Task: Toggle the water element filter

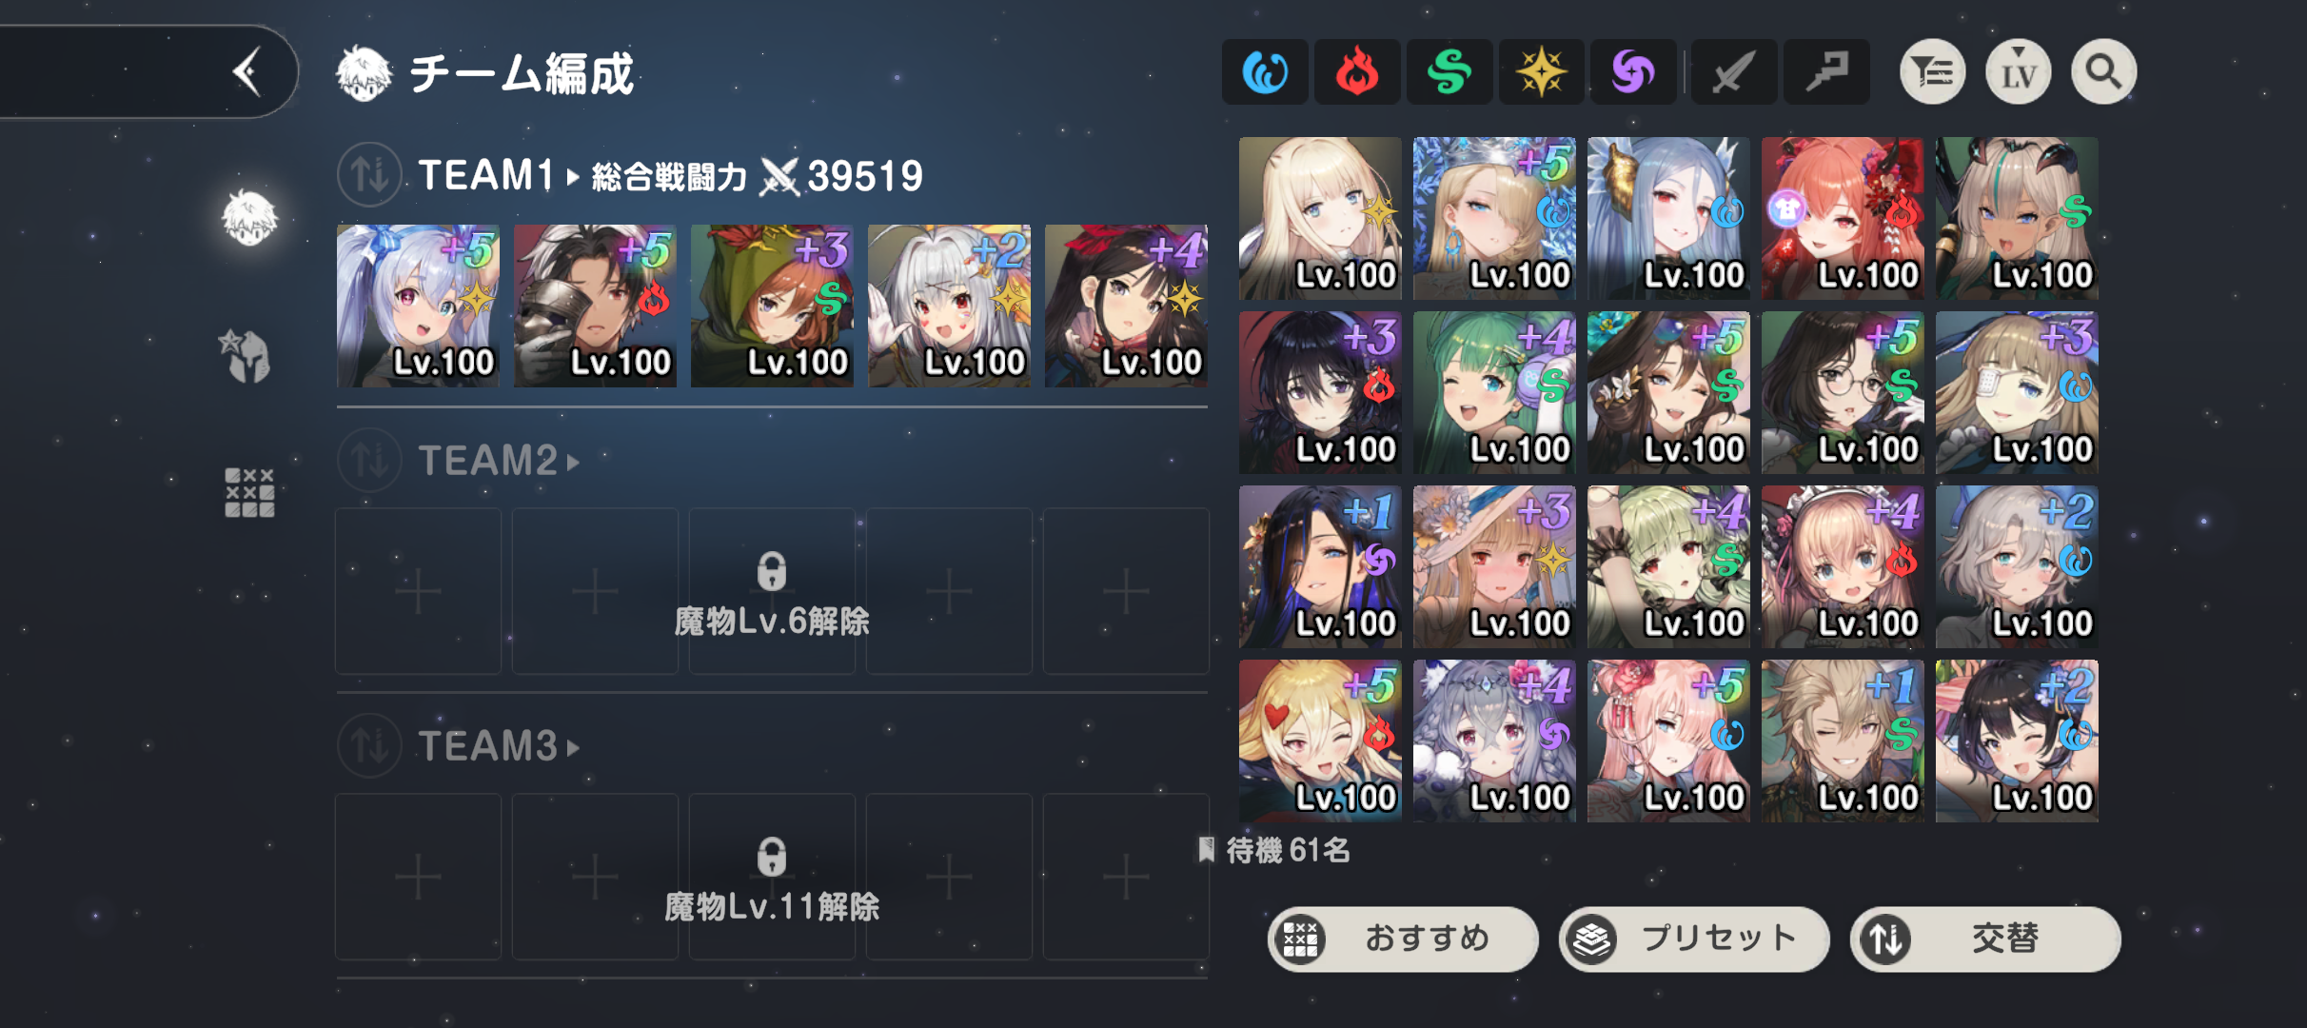Action: coord(1265,72)
